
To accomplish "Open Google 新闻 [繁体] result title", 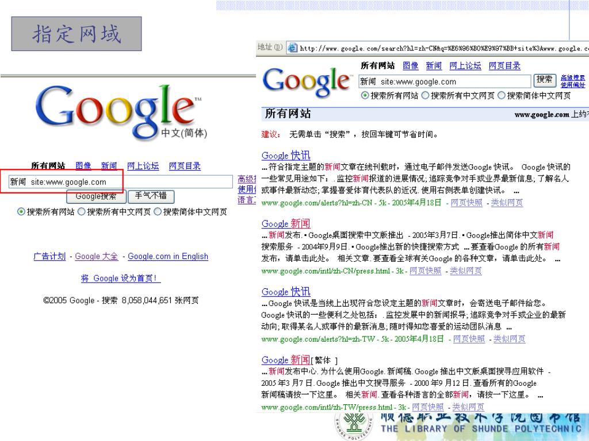I will point(286,360).
